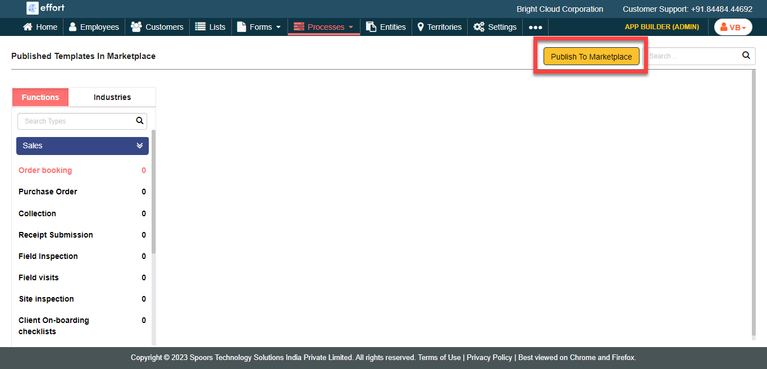
Task: Select the Functions tab
Action: coord(40,97)
